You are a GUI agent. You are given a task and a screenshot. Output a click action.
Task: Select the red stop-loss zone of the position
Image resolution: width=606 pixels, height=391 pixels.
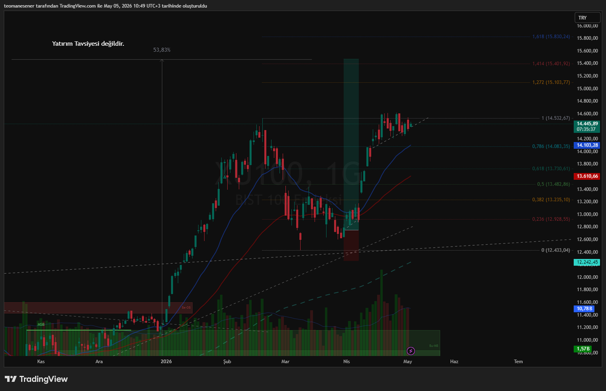point(351,245)
